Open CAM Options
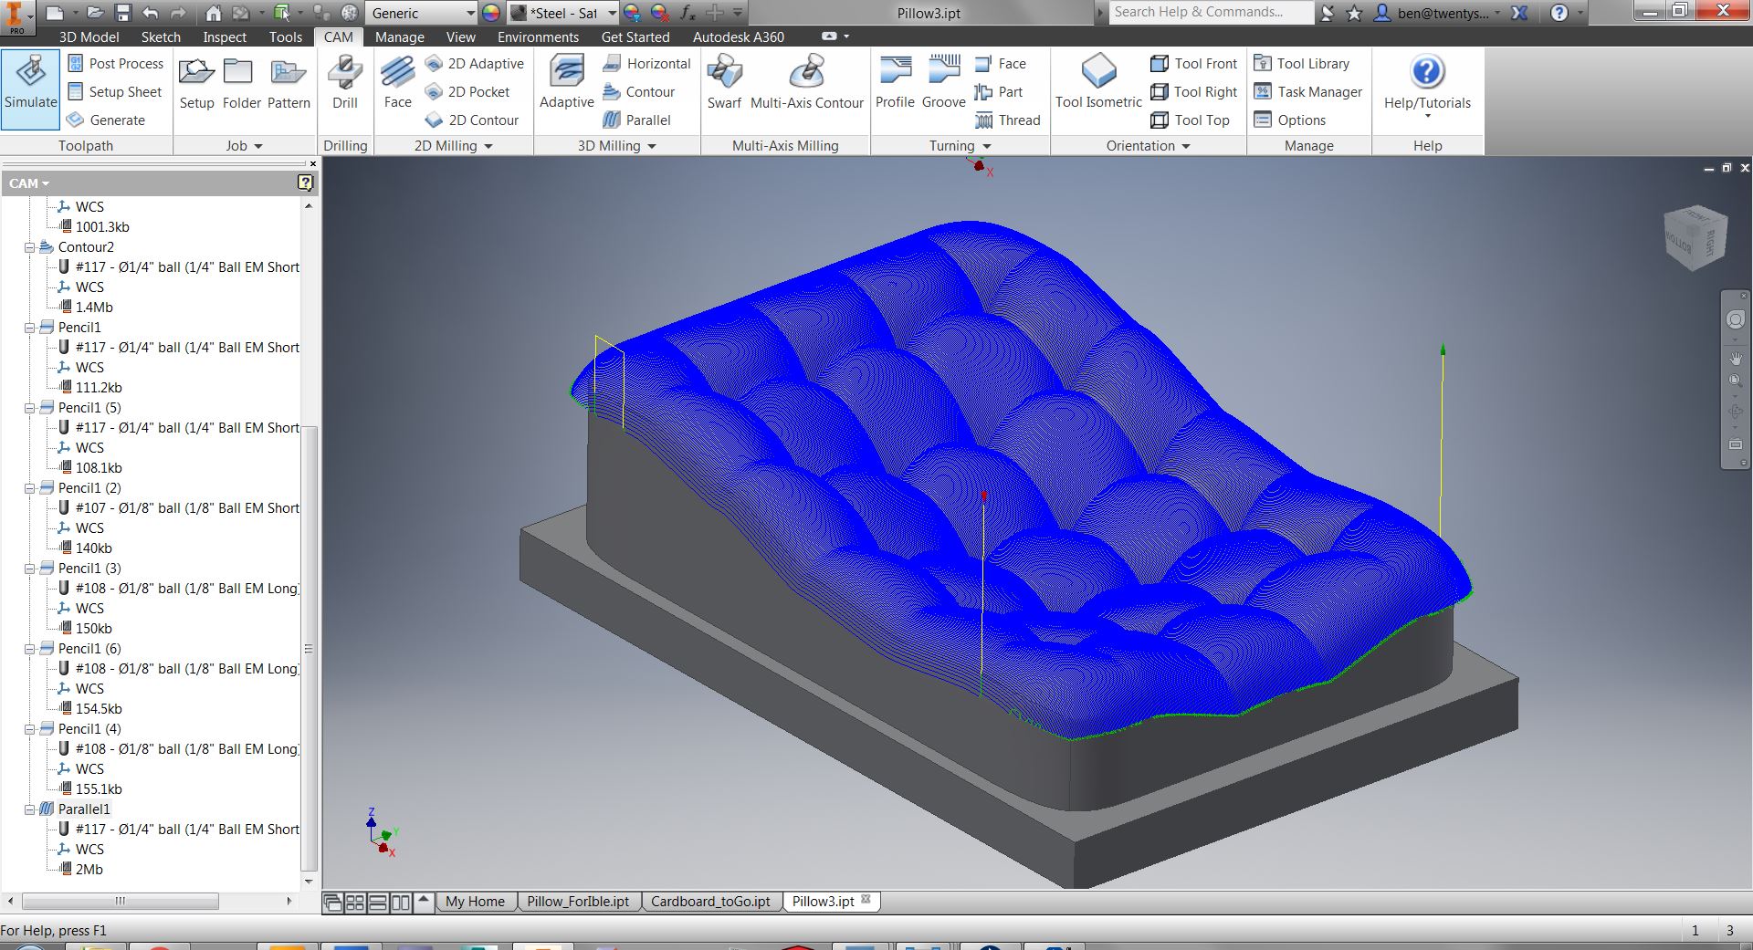This screenshot has width=1753, height=950. click(x=1290, y=120)
